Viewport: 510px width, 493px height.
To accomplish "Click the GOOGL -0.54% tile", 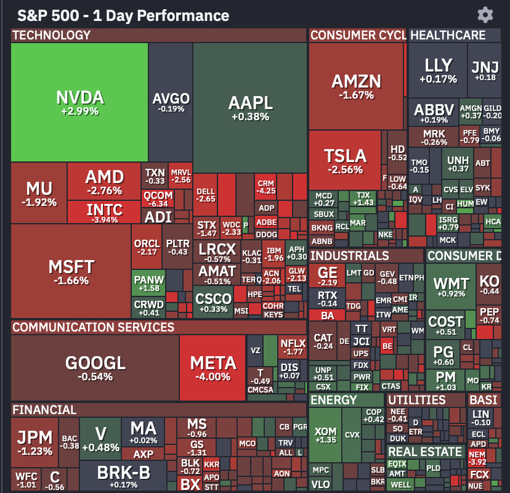I will coord(95,368).
